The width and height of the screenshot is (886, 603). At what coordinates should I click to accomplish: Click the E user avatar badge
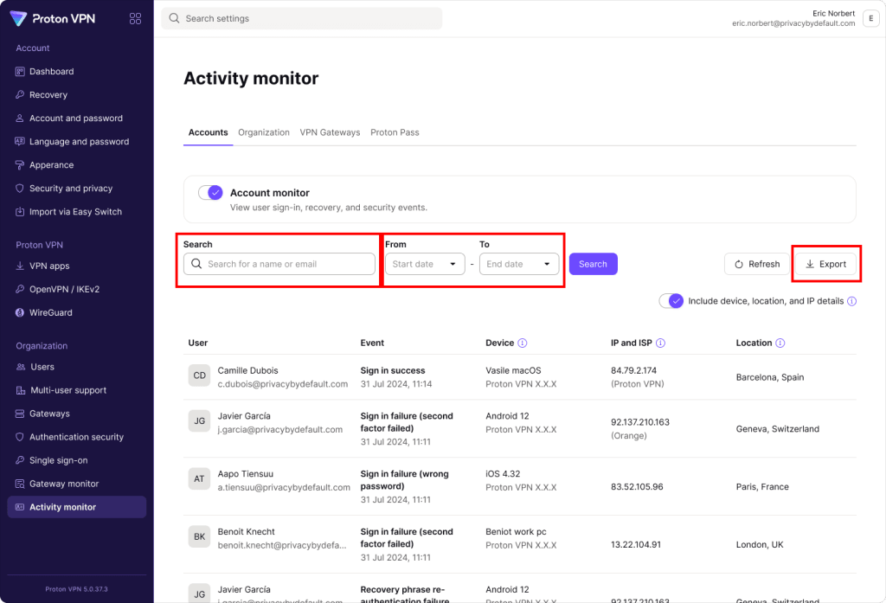(x=870, y=18)
